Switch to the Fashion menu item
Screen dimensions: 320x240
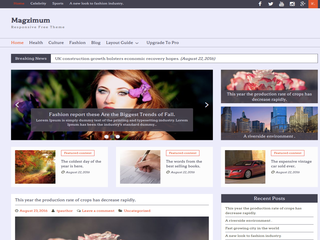(x=77, y=43)
